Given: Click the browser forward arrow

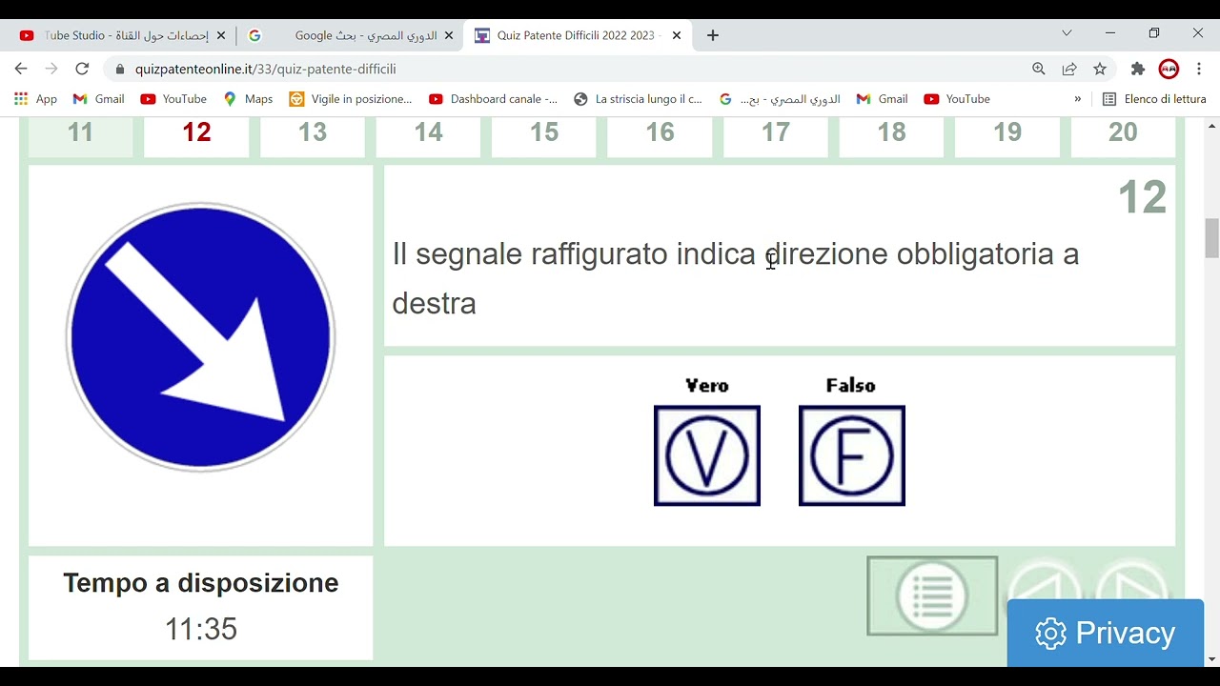Looking at the screenshot, I should (51, 69).
